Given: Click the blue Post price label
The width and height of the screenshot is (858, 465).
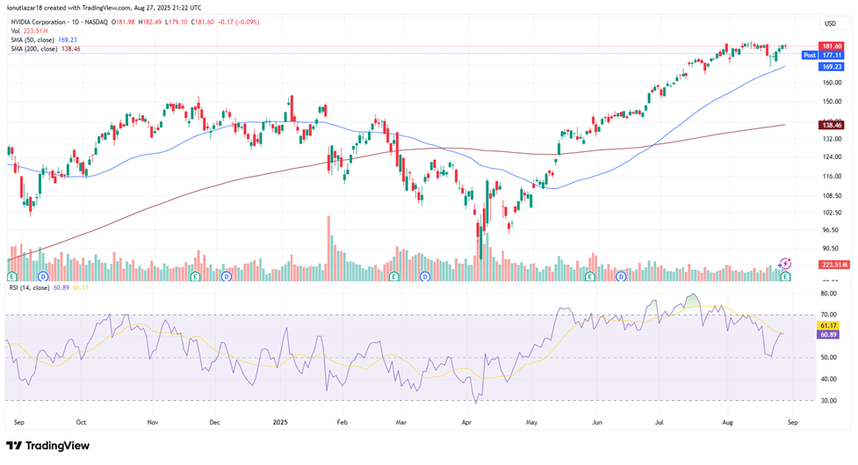Looking at the screenshot, I should tap(810, 54).
